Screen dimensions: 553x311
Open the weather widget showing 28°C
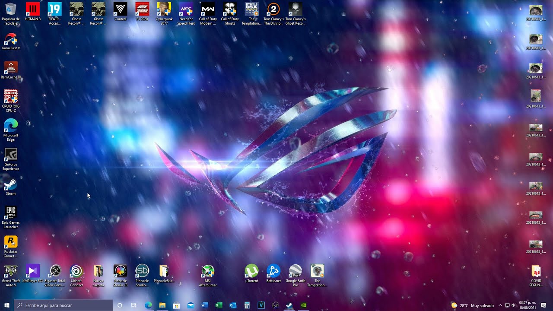pyautogui.click(x=472, y=305)
